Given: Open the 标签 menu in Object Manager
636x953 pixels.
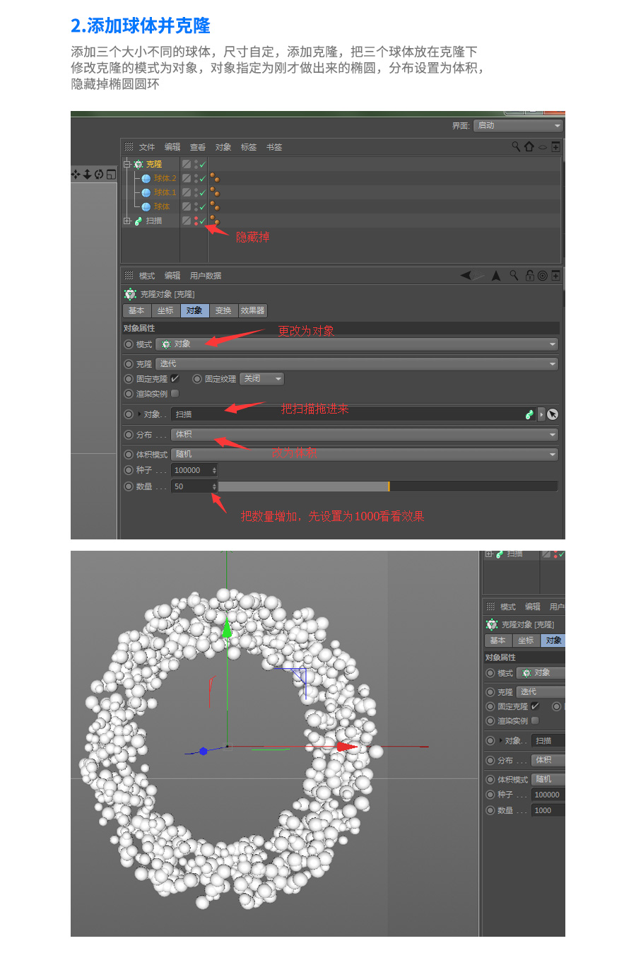Looking at the screenshot, I should [x=249, y=147].
